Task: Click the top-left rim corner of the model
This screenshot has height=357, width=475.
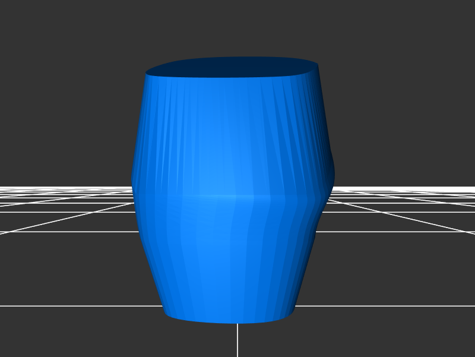Action: click(148, 74)
